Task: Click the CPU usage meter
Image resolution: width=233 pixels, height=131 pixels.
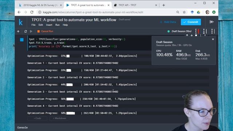Action: [197, 31]
